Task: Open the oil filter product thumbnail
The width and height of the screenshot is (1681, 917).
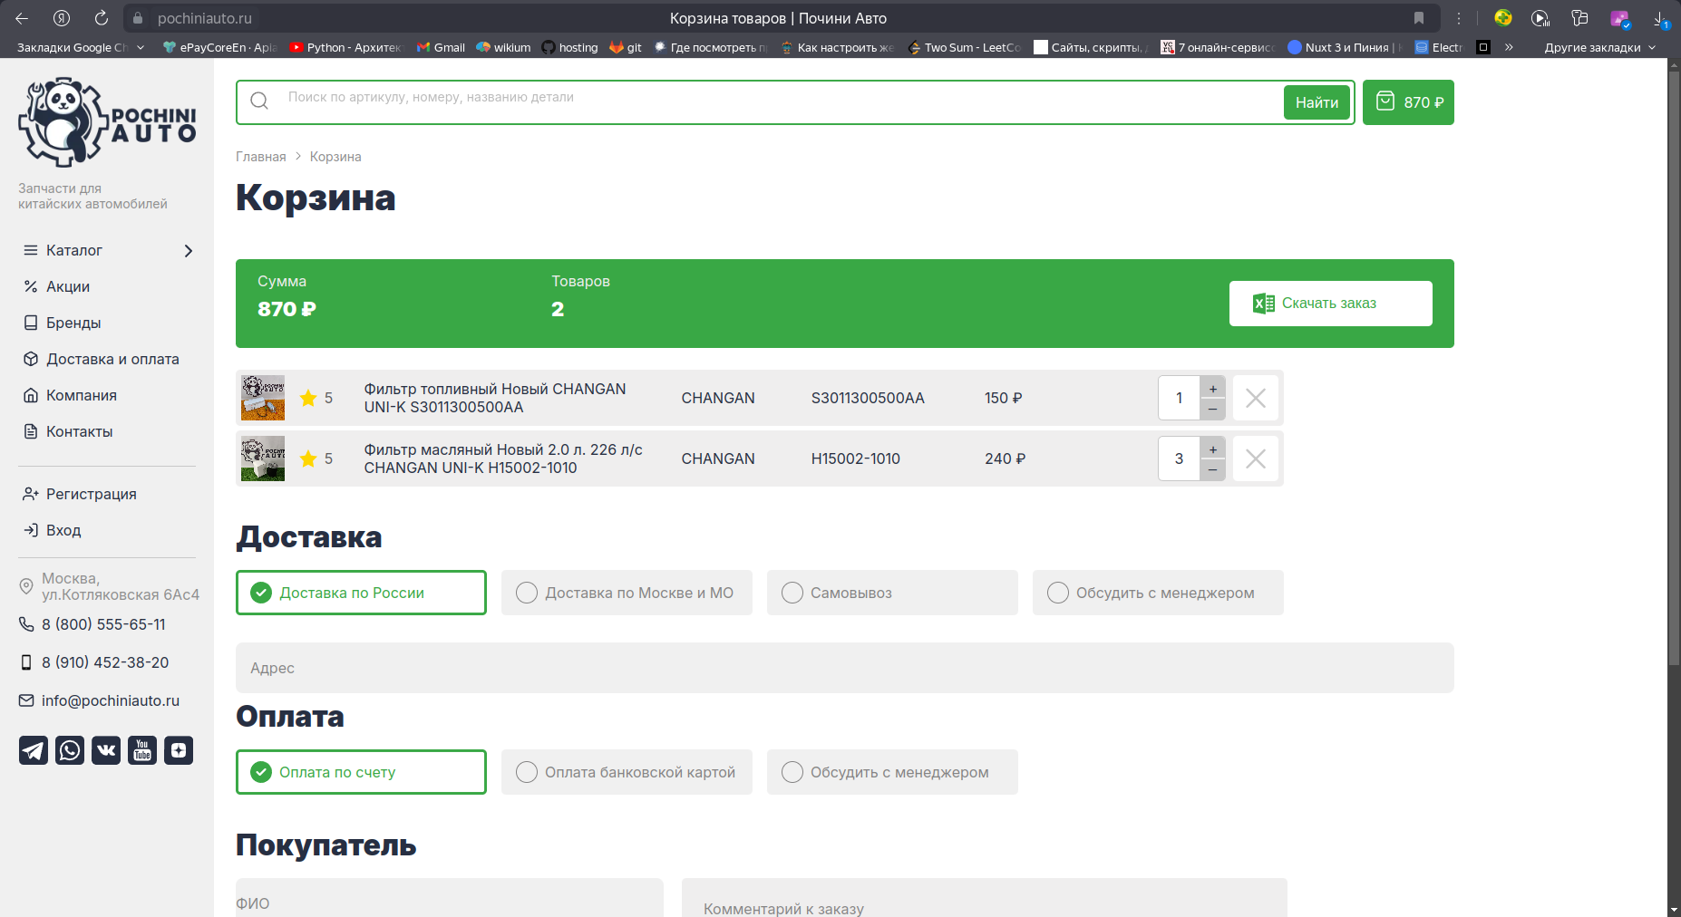Action: point(263,458)
